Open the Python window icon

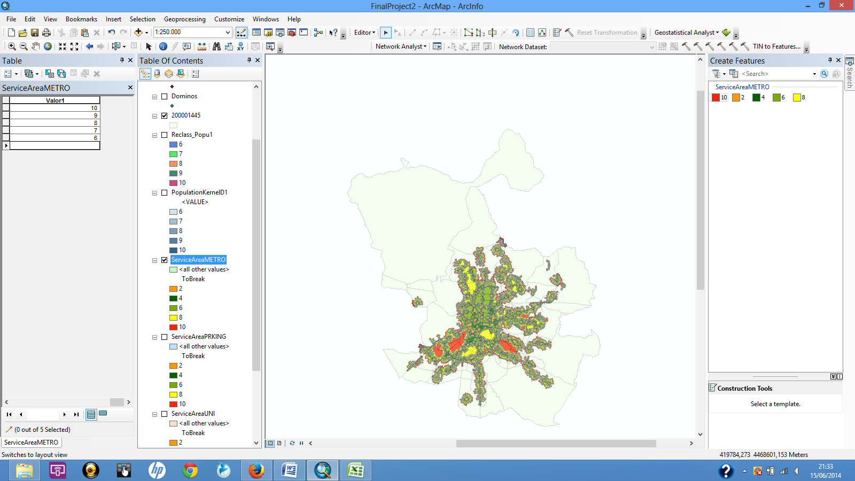304,33
